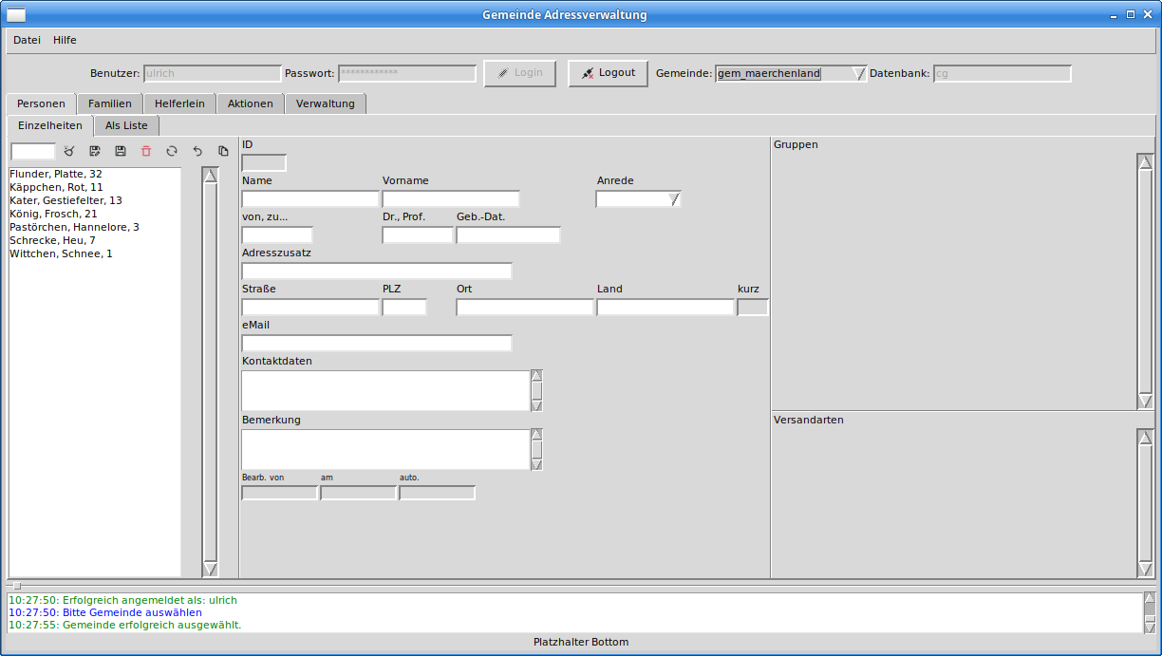Image resolution: width=1162 pixels, height=656 pixels.
Task: Open the Hilfe menu
Action: tap(65, 40)
